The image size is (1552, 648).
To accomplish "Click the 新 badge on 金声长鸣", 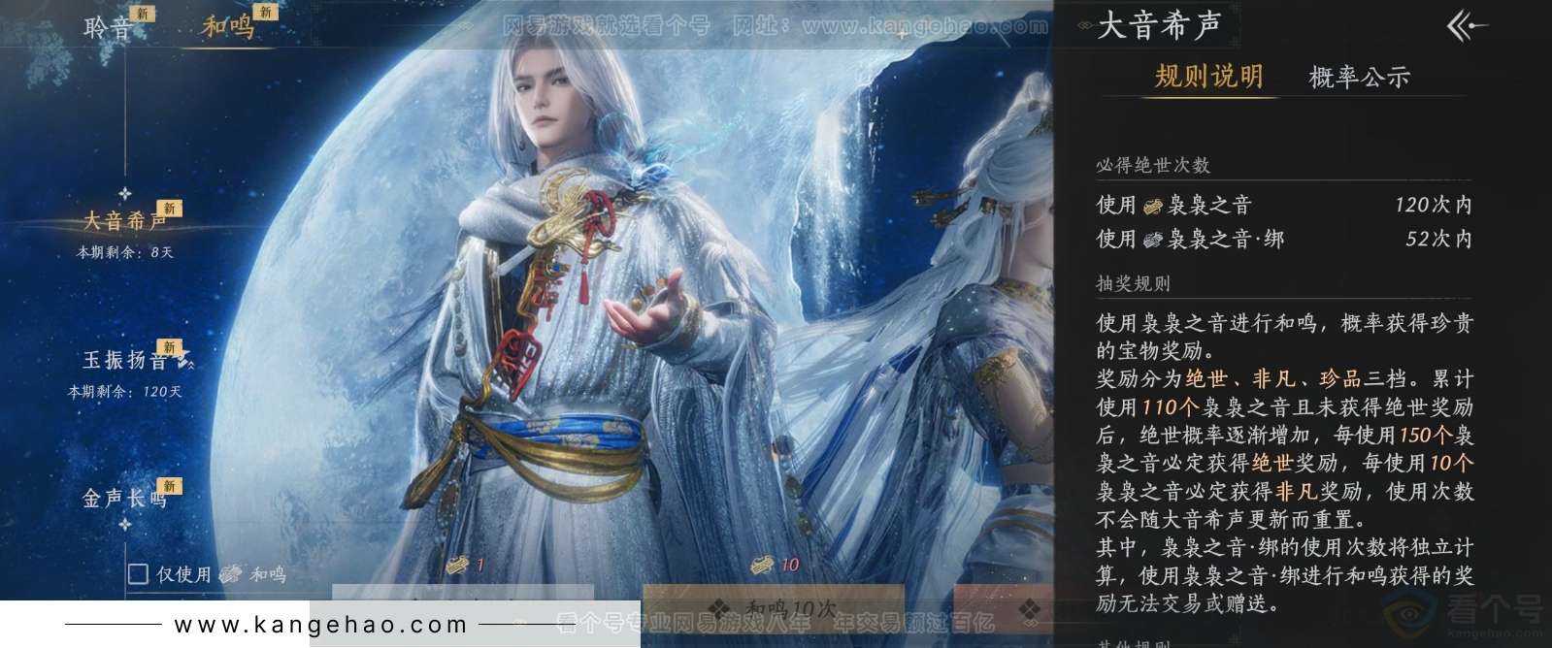I will point(170,486).
